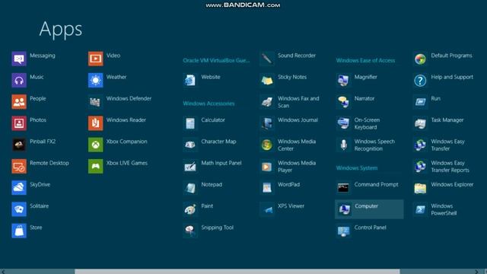This screenshot has width=487, height=274.
Task: Start Narrator icon
Action: point(343,101)
